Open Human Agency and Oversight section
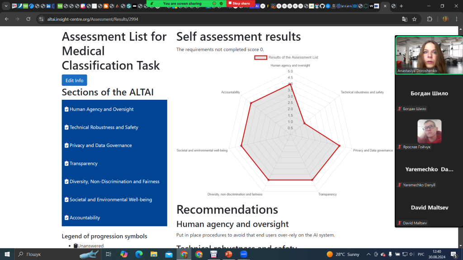This screenshot has width=463, height=260. (x=101, y=109)
